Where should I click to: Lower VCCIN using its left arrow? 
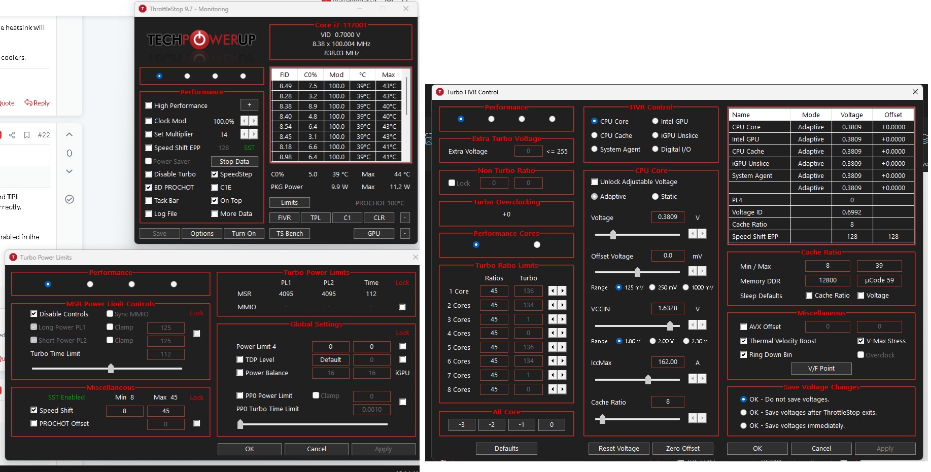point(693,325)
